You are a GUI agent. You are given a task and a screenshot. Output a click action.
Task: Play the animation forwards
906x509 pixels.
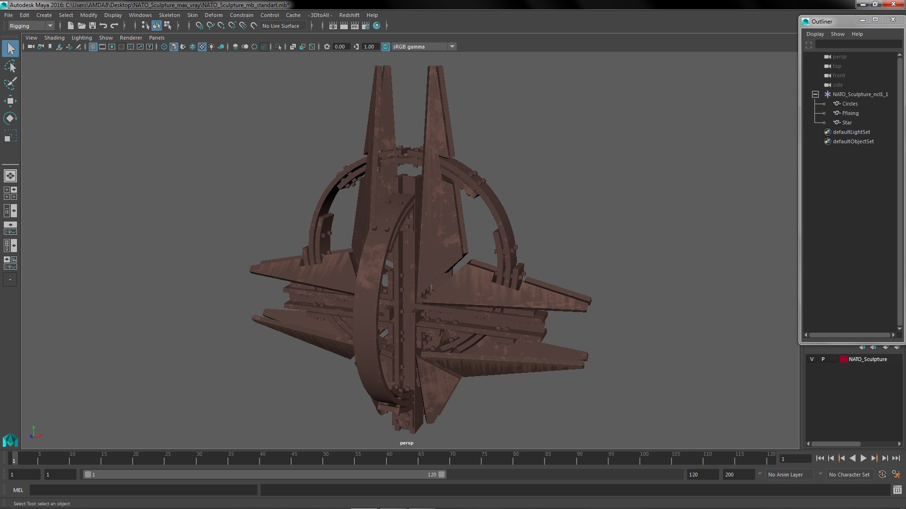(863, 458)
